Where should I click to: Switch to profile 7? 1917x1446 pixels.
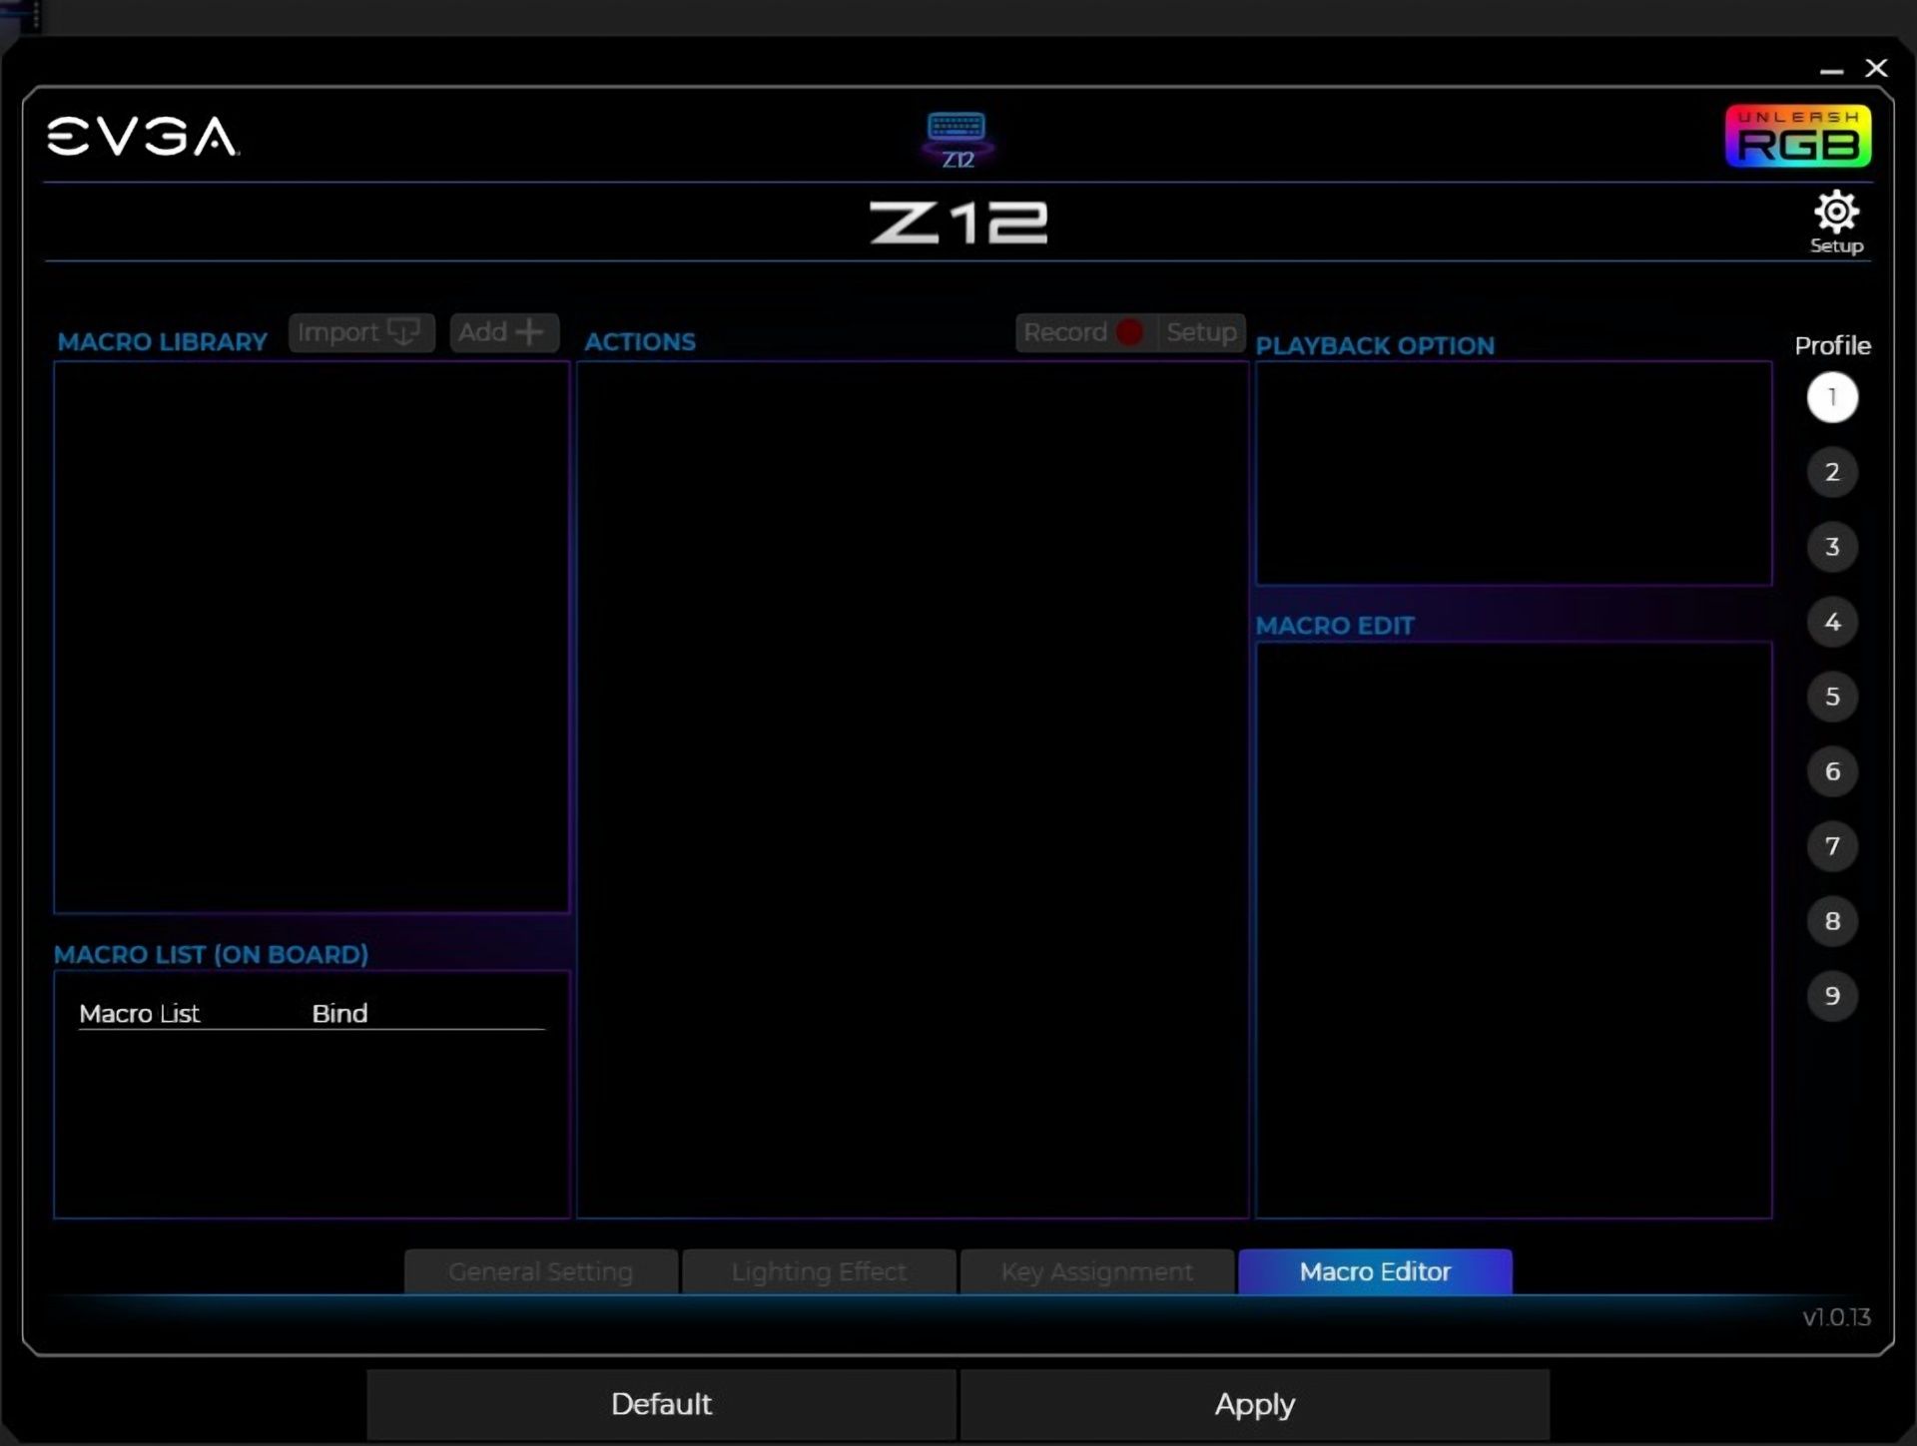tap(1832, 846)
